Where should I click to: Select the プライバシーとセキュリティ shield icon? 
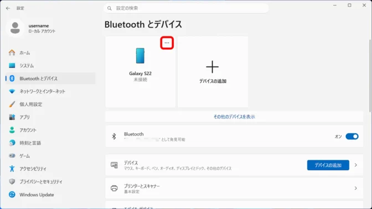click(x=12, y=181)
